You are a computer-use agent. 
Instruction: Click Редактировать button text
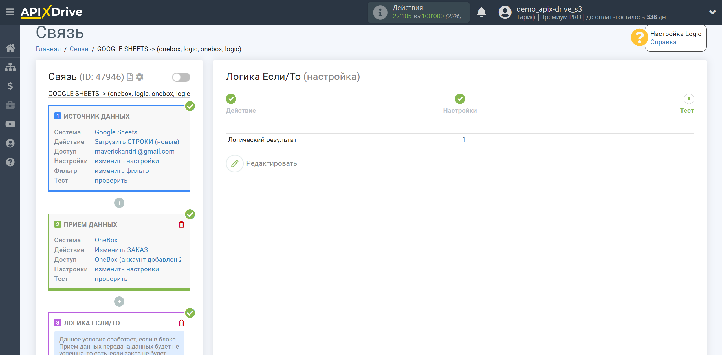271,163
